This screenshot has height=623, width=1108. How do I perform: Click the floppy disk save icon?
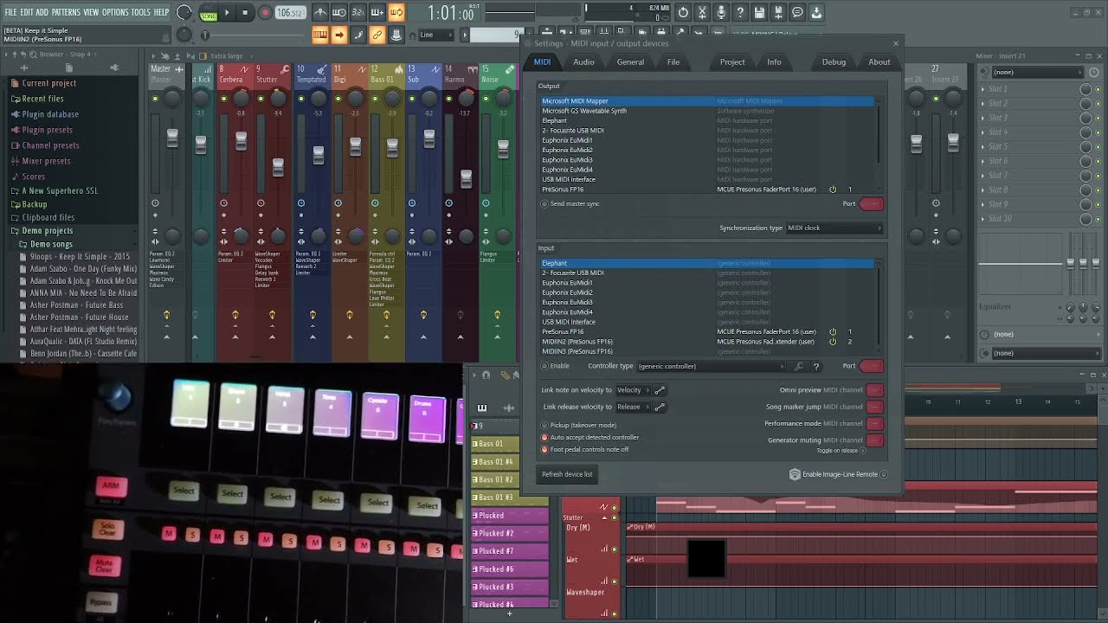click(759, 13)
